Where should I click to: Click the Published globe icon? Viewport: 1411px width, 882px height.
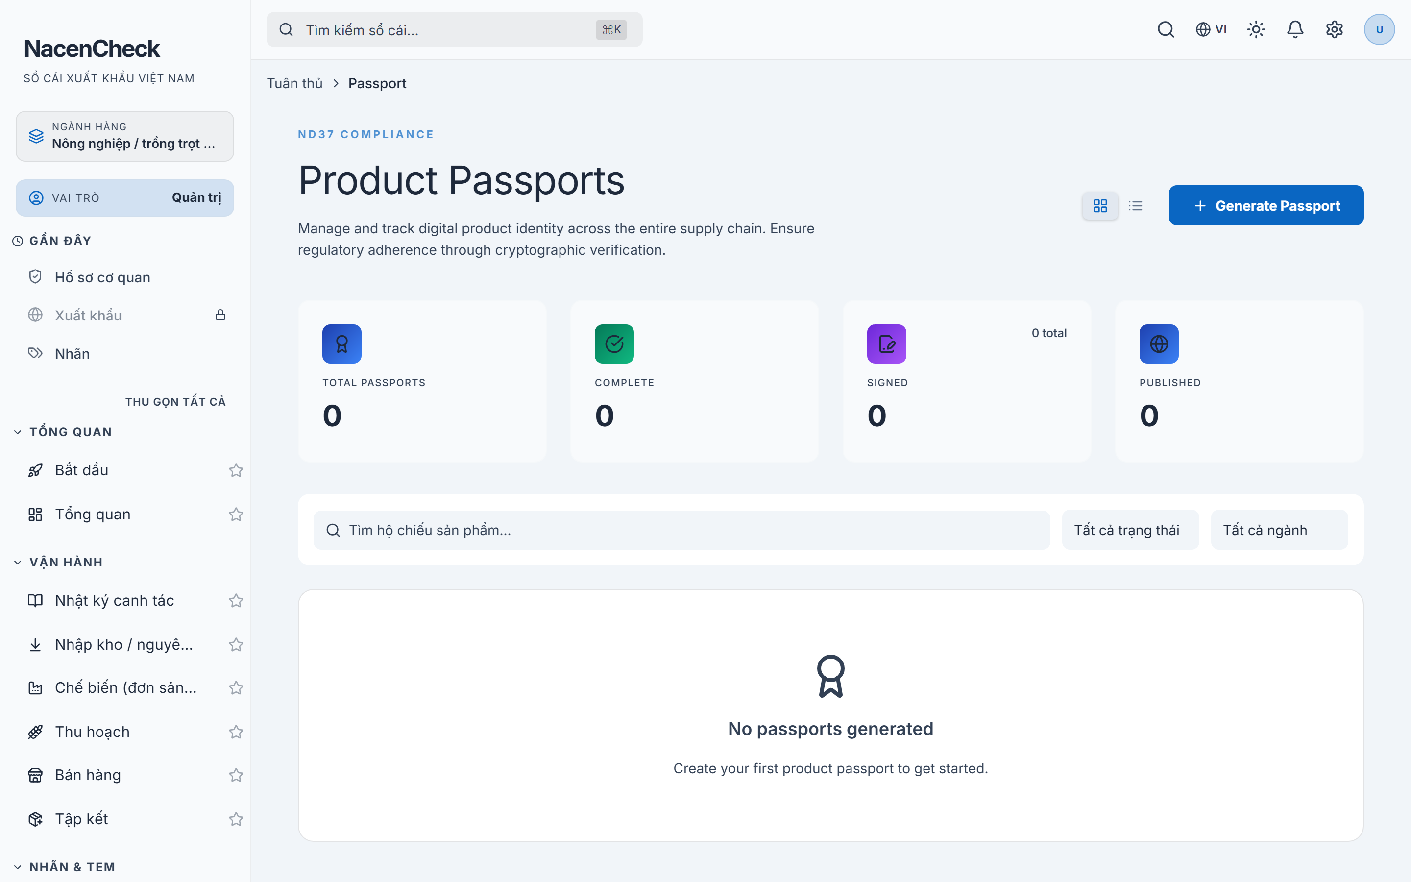coord(1159,343)
